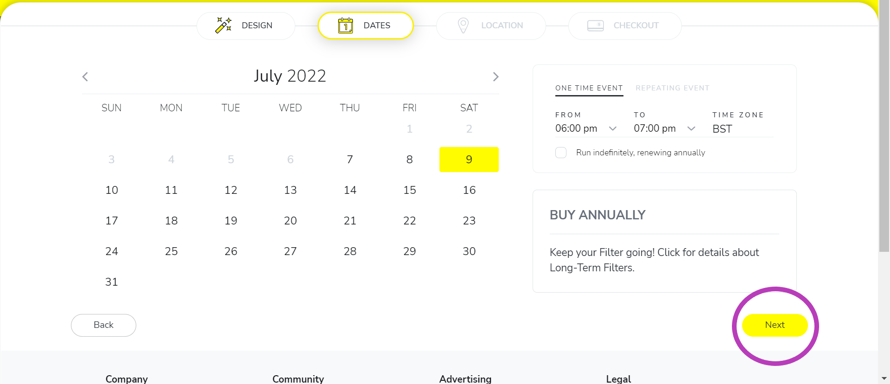Click the yellow Next button
Image resolution: width=890 pixels, height=384 pixels.
pyautogui.click(x=775, y=325)
